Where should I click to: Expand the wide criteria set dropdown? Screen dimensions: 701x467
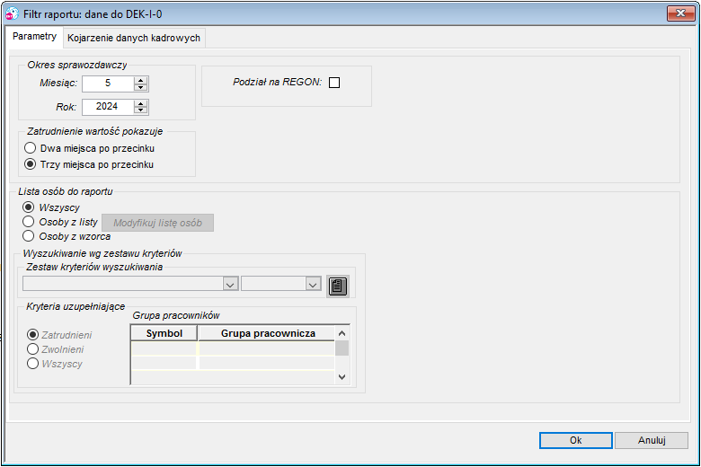pyautogui.click(x=230, y=284)
